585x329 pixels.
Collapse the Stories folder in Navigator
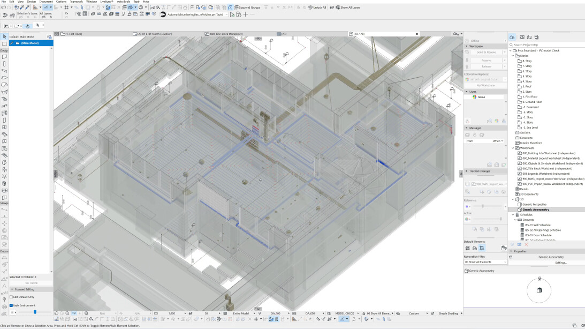513,56
